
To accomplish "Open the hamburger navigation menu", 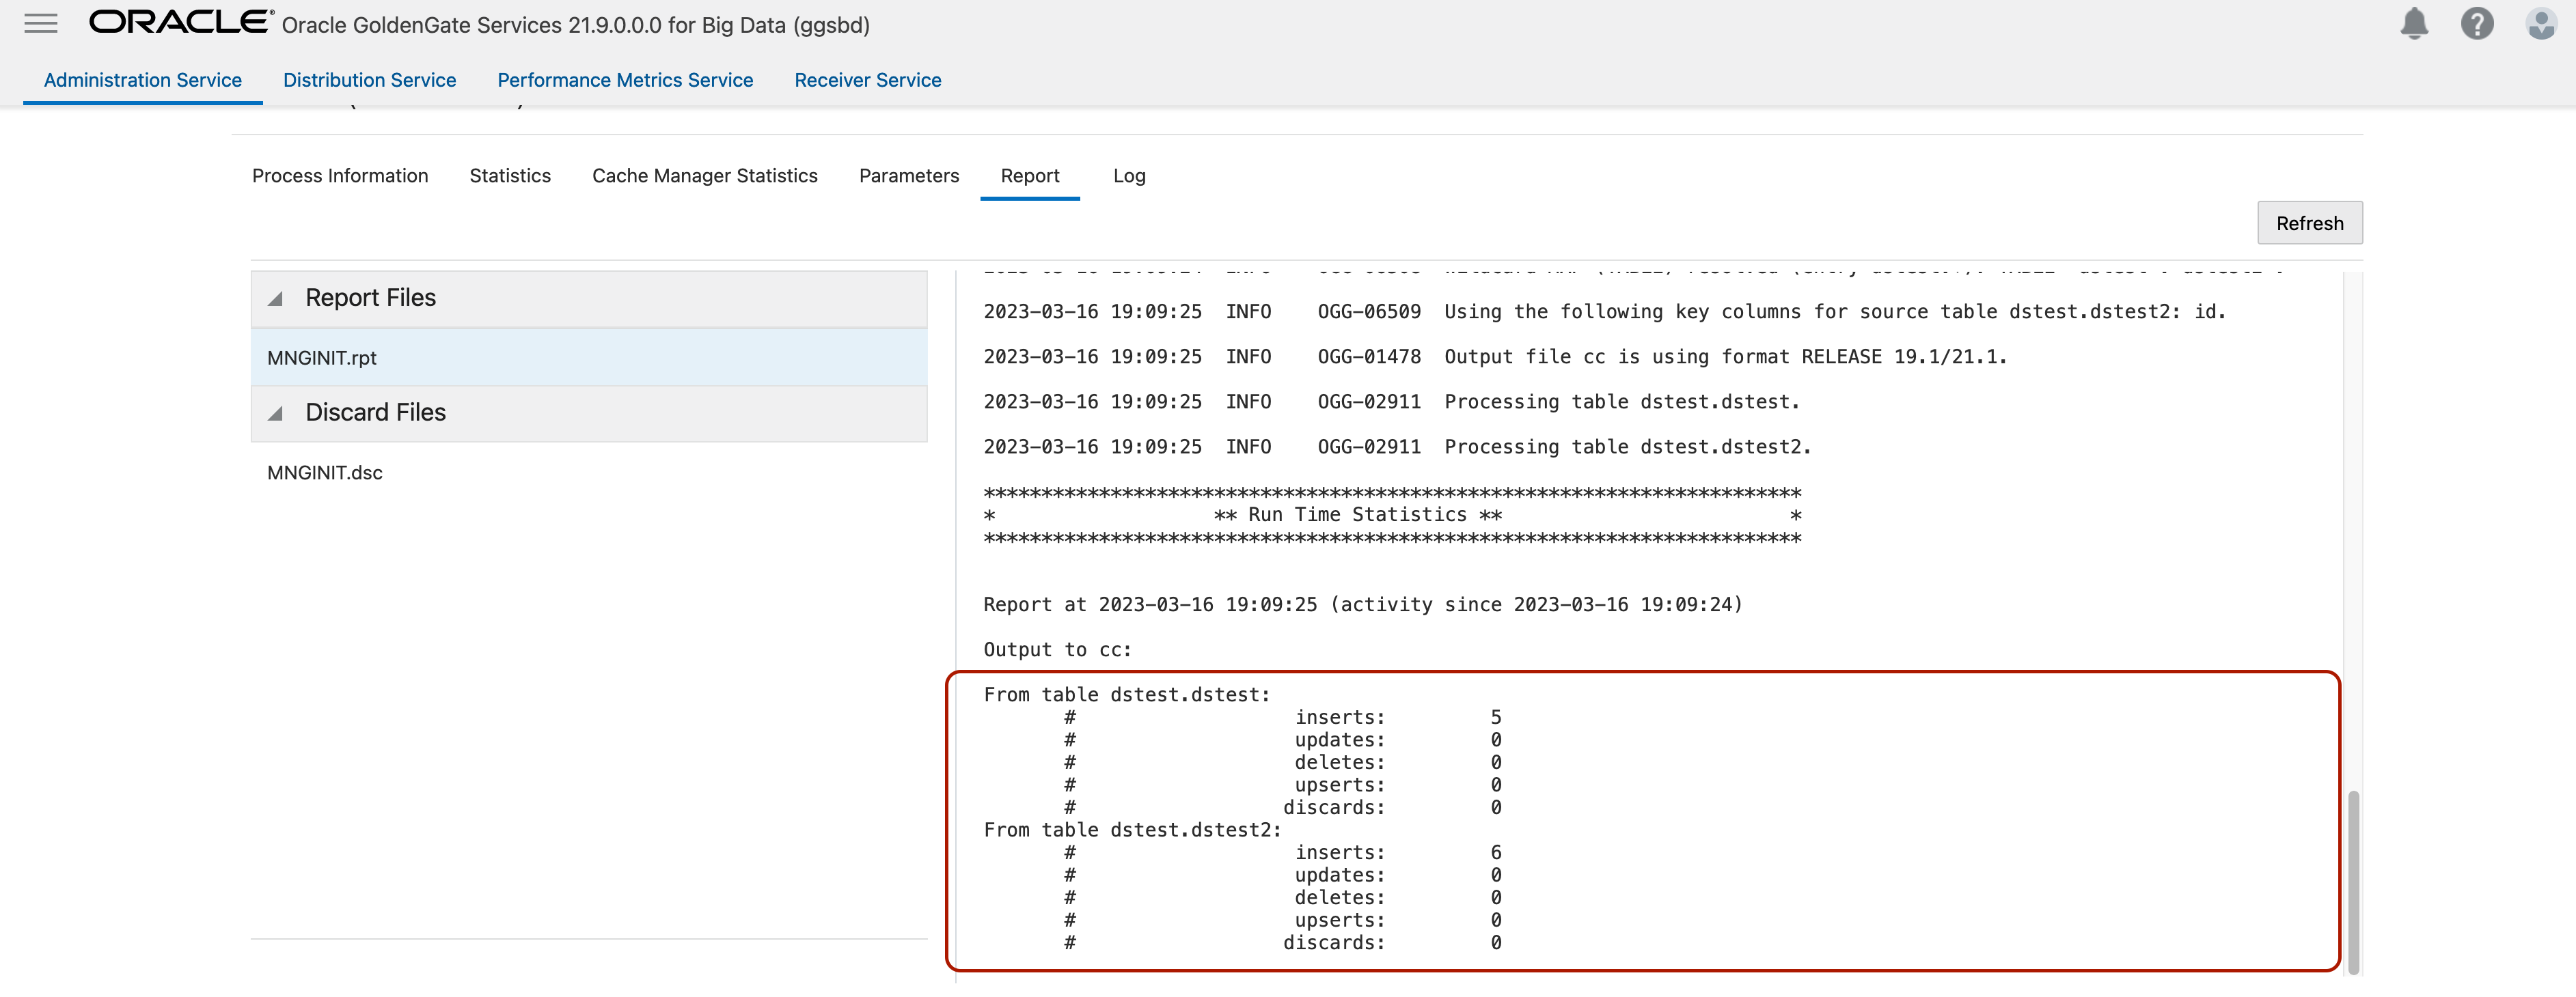I will 40,23.
